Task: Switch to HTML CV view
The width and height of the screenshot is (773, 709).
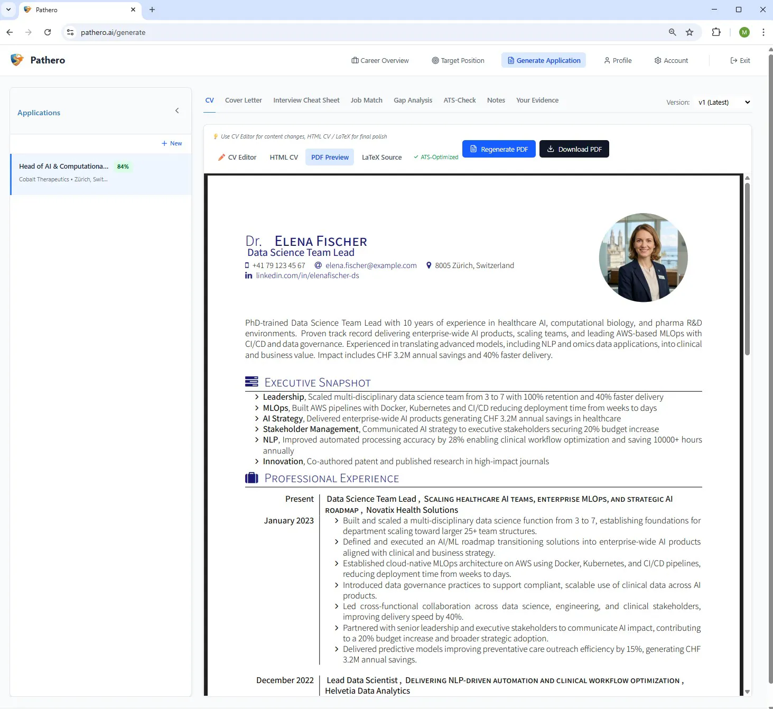Action: (x=284, y=158)
